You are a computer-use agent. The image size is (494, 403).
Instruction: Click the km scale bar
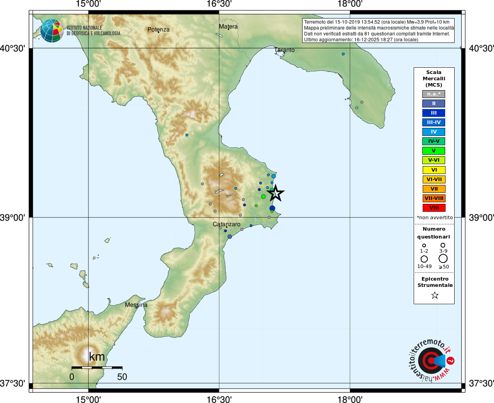point(97,368)
